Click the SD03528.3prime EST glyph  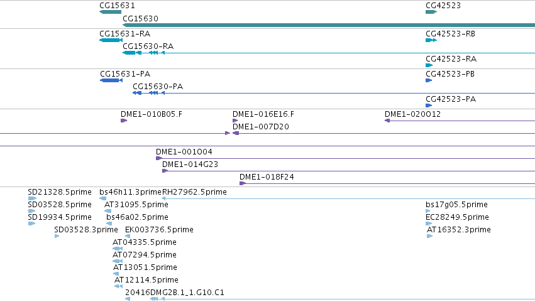[x=57, y=237]
